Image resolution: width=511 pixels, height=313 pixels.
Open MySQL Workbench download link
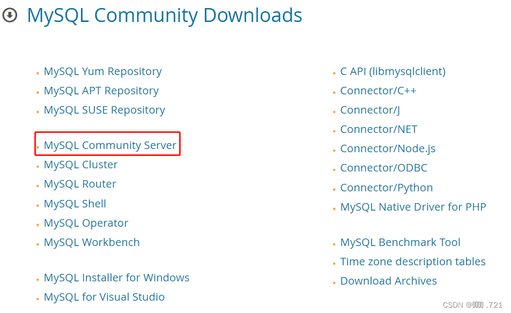(x=92, y=242)
